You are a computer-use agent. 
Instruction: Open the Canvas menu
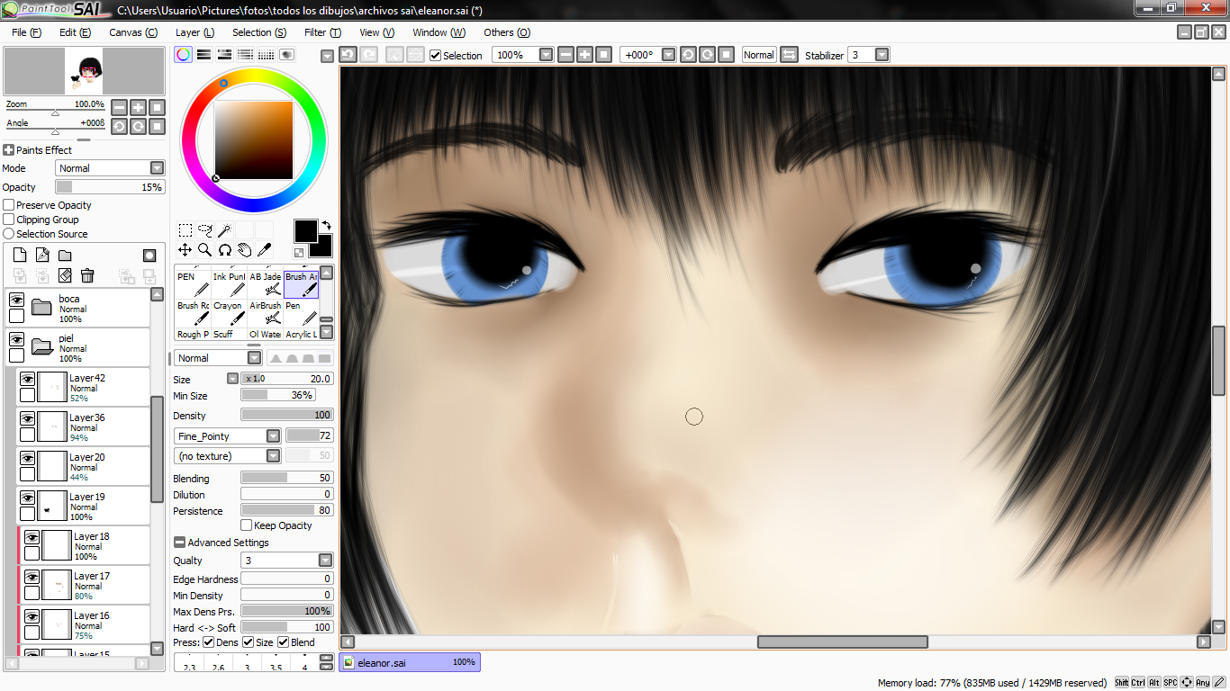pos(133,32)
